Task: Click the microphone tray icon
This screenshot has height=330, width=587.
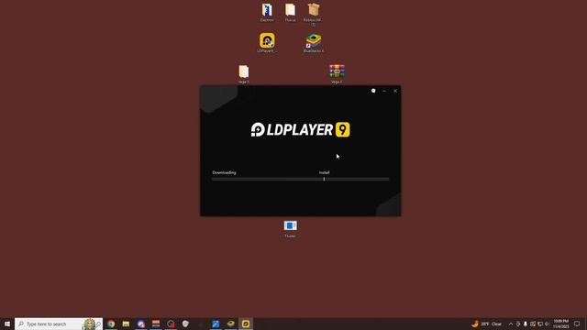Action: [x=526, y=324]
